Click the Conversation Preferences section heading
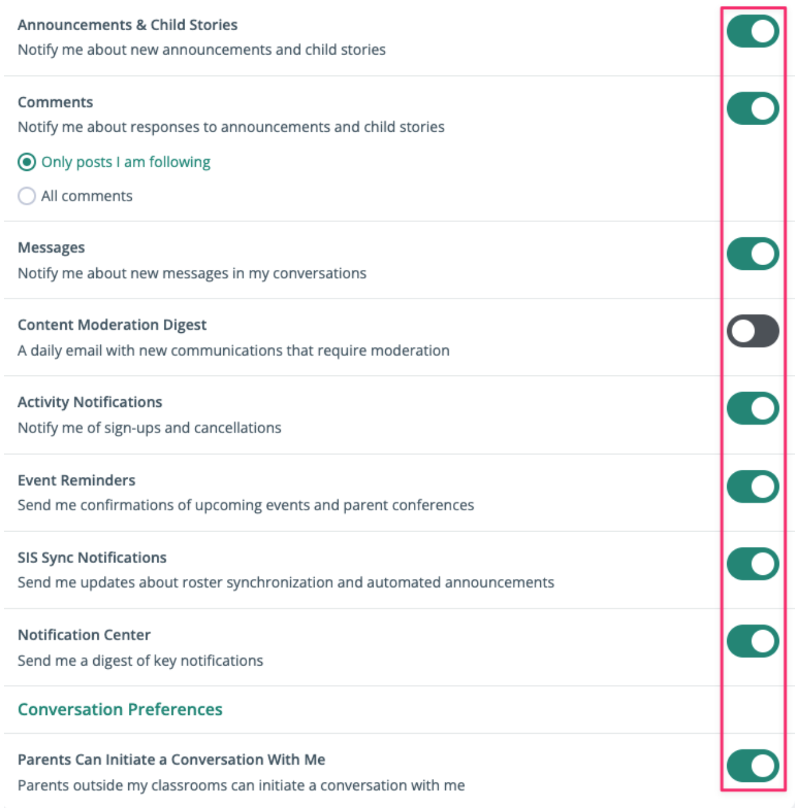805x808 pixels. point(120,710)
